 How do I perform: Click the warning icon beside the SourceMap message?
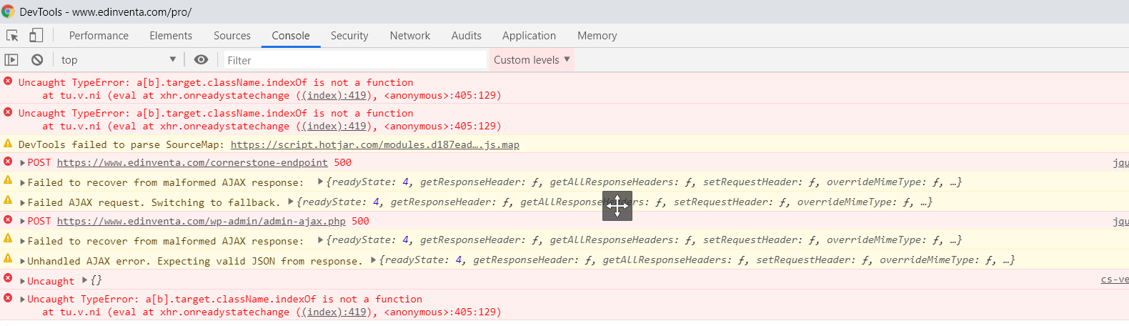8,144
